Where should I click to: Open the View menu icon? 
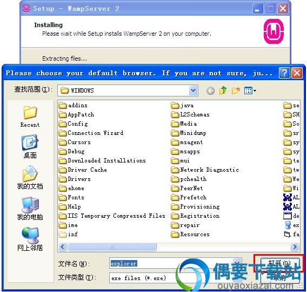[x=248, y=90]
